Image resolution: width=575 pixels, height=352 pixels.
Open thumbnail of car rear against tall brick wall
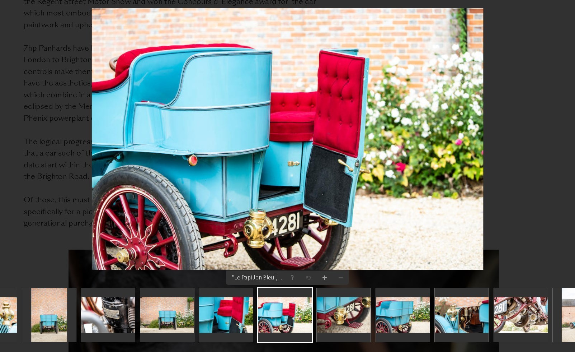coord(49,315)
